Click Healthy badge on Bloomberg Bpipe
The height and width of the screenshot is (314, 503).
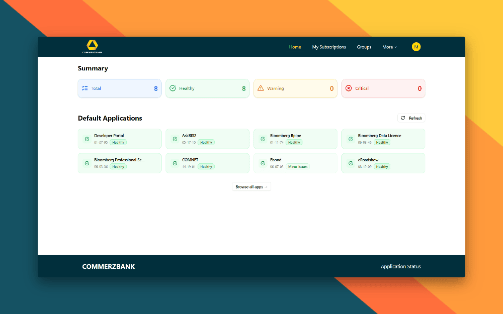[294, 142]
